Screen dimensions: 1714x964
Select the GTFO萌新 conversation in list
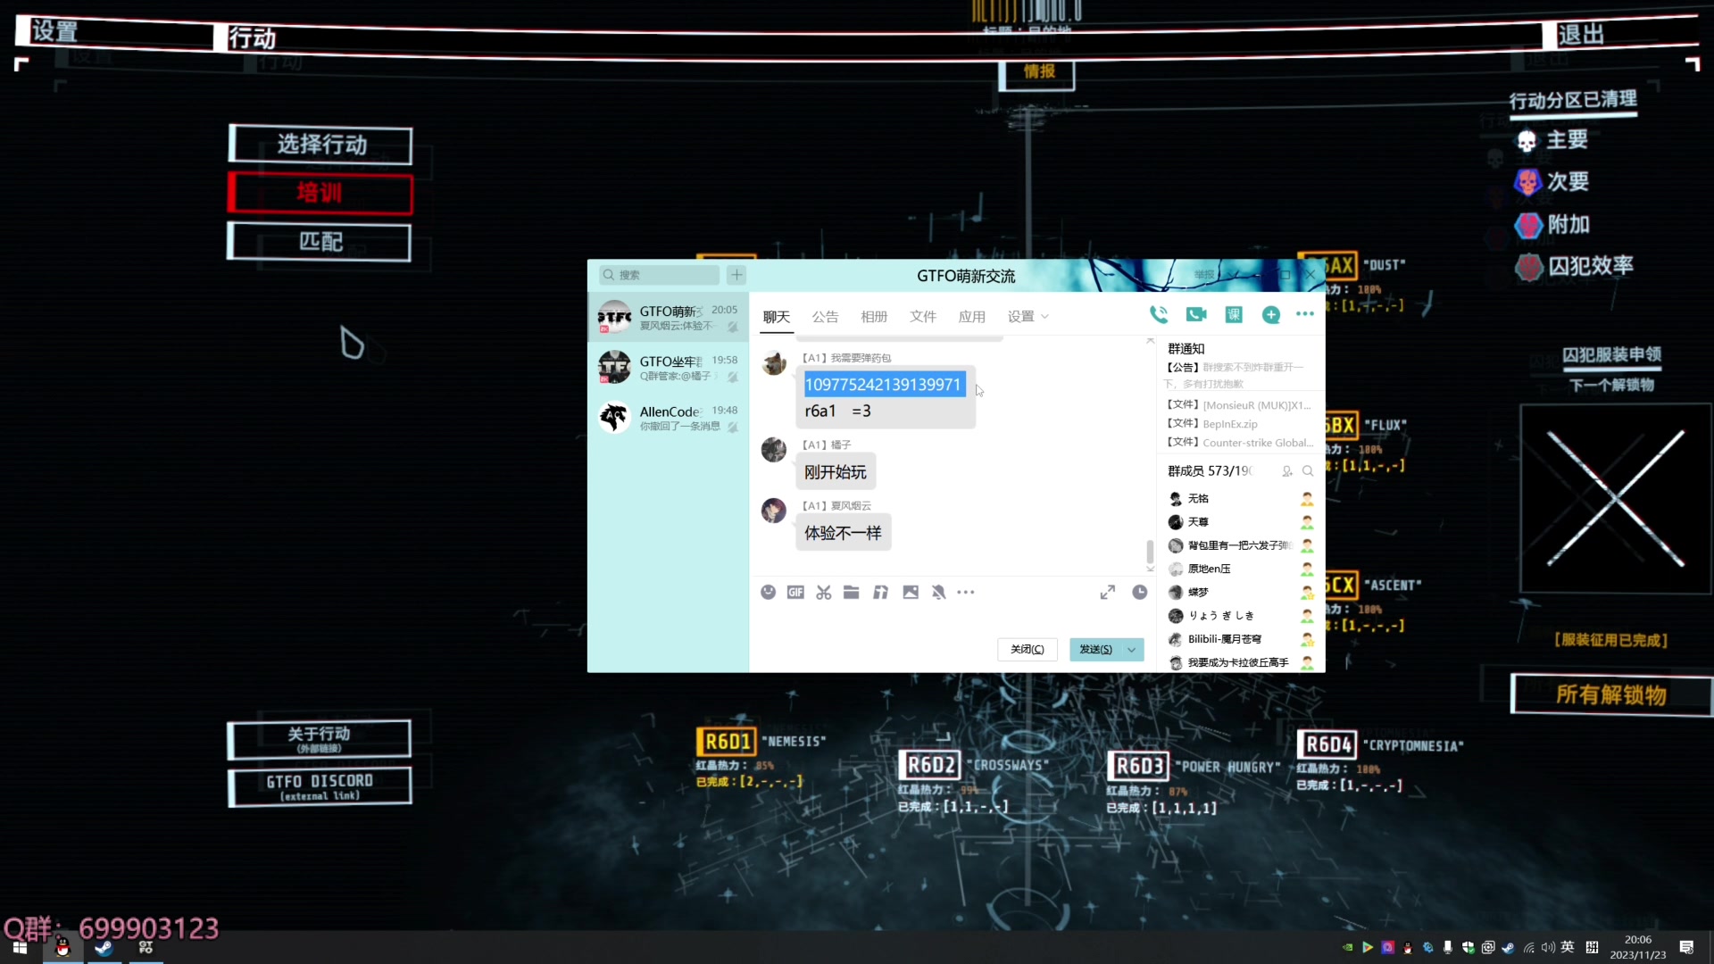click(668, 317)
